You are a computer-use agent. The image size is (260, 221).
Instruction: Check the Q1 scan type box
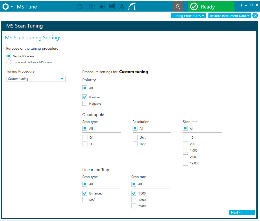pos(85,138)
